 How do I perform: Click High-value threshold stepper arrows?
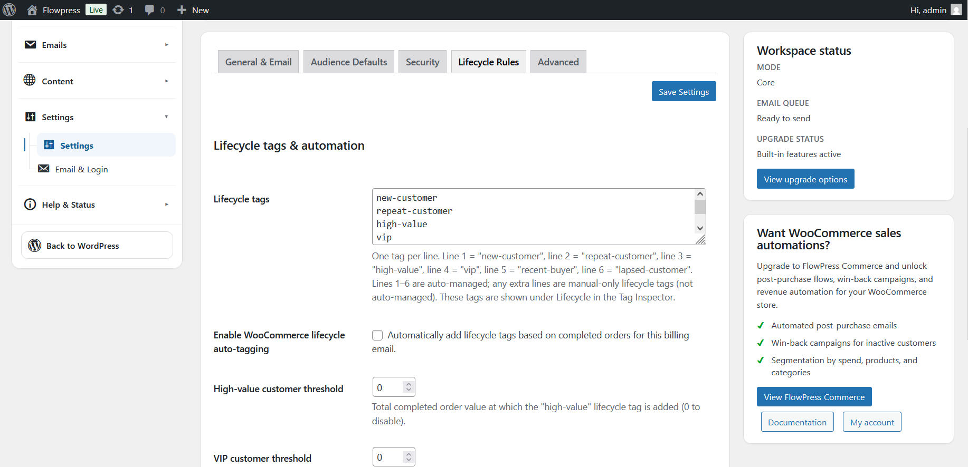pyautogui.click(x=409, y=387)
